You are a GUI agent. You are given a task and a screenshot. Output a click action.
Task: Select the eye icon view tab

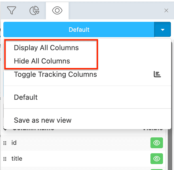click(x=57, y=10)
